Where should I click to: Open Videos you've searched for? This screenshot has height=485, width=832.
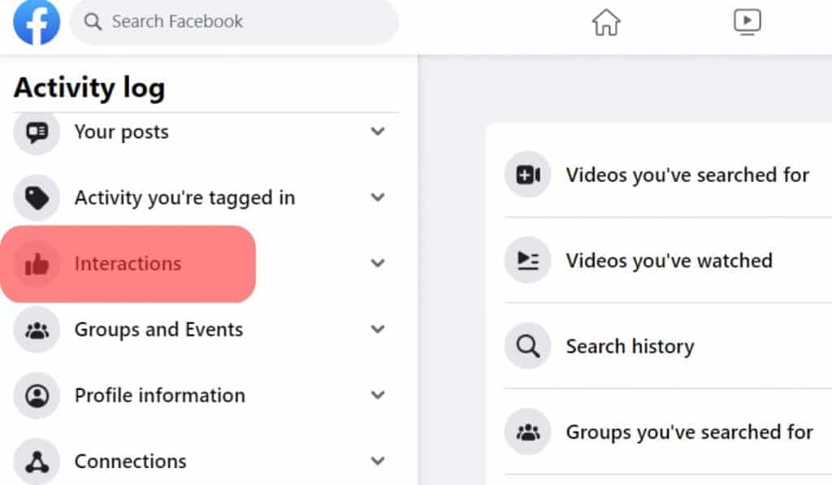(x=687, y=175)
